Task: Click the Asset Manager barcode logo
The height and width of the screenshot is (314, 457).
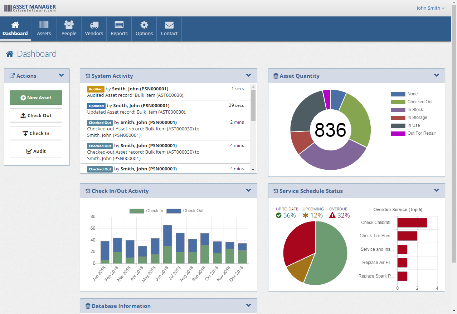Action: click(x=30, y=8)
